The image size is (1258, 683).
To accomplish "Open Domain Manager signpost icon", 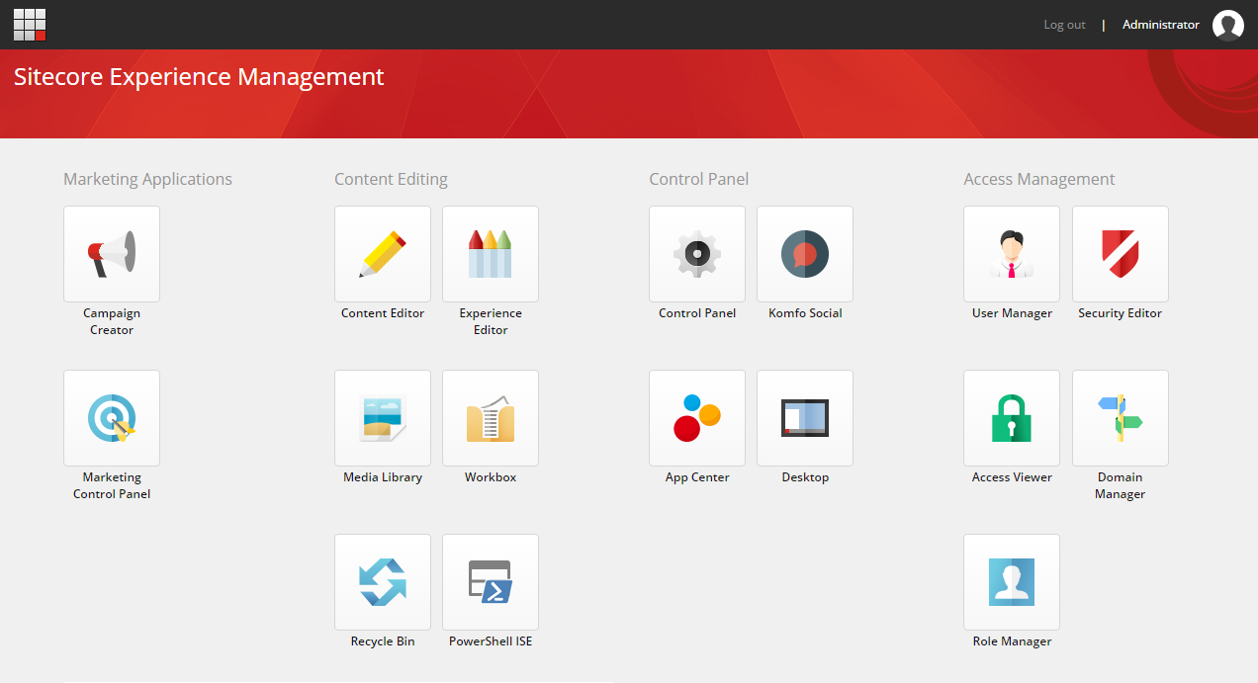I will pyautogui.click(x=1121, y=418).
